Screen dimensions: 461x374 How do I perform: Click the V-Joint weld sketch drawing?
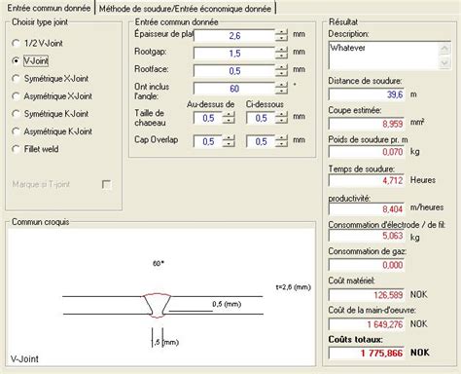158,305
